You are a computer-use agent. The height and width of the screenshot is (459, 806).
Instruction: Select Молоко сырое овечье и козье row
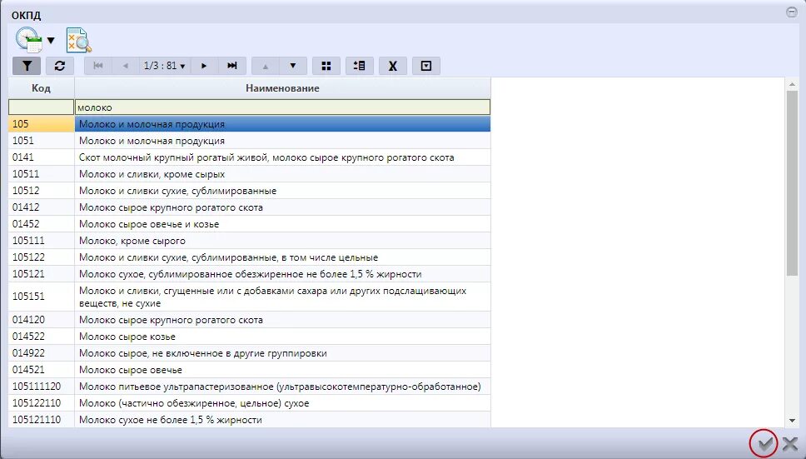(x=249, y=224)
